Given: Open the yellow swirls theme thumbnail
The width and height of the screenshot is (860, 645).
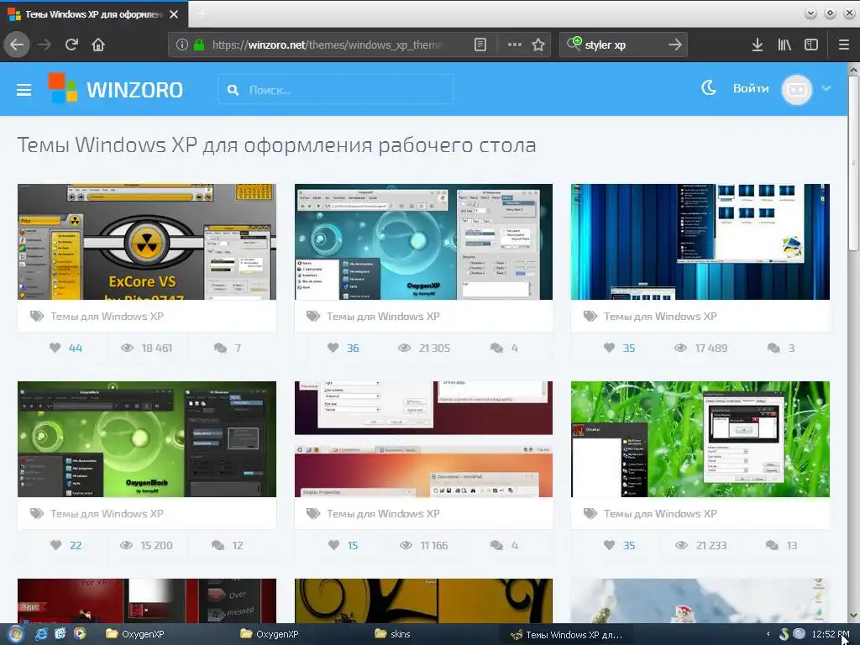Looking at the screenshot, I should [423, 600].
